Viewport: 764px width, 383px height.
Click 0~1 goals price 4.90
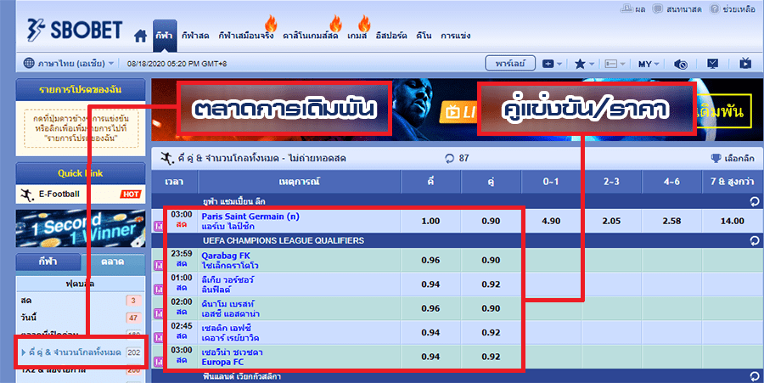551,222
